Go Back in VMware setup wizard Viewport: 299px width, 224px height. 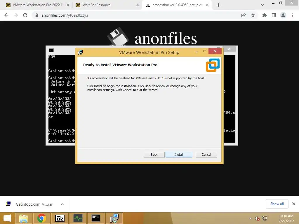click(x=154, y=155)
